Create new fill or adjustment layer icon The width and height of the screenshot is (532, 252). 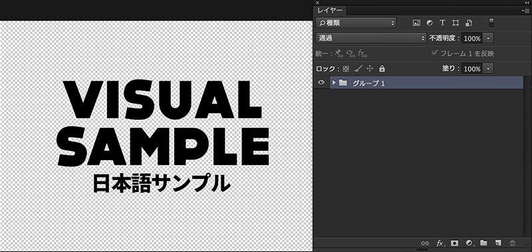pos(469,243)
